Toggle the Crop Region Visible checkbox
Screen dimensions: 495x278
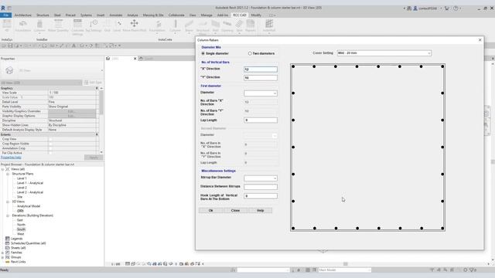(50, 144)
